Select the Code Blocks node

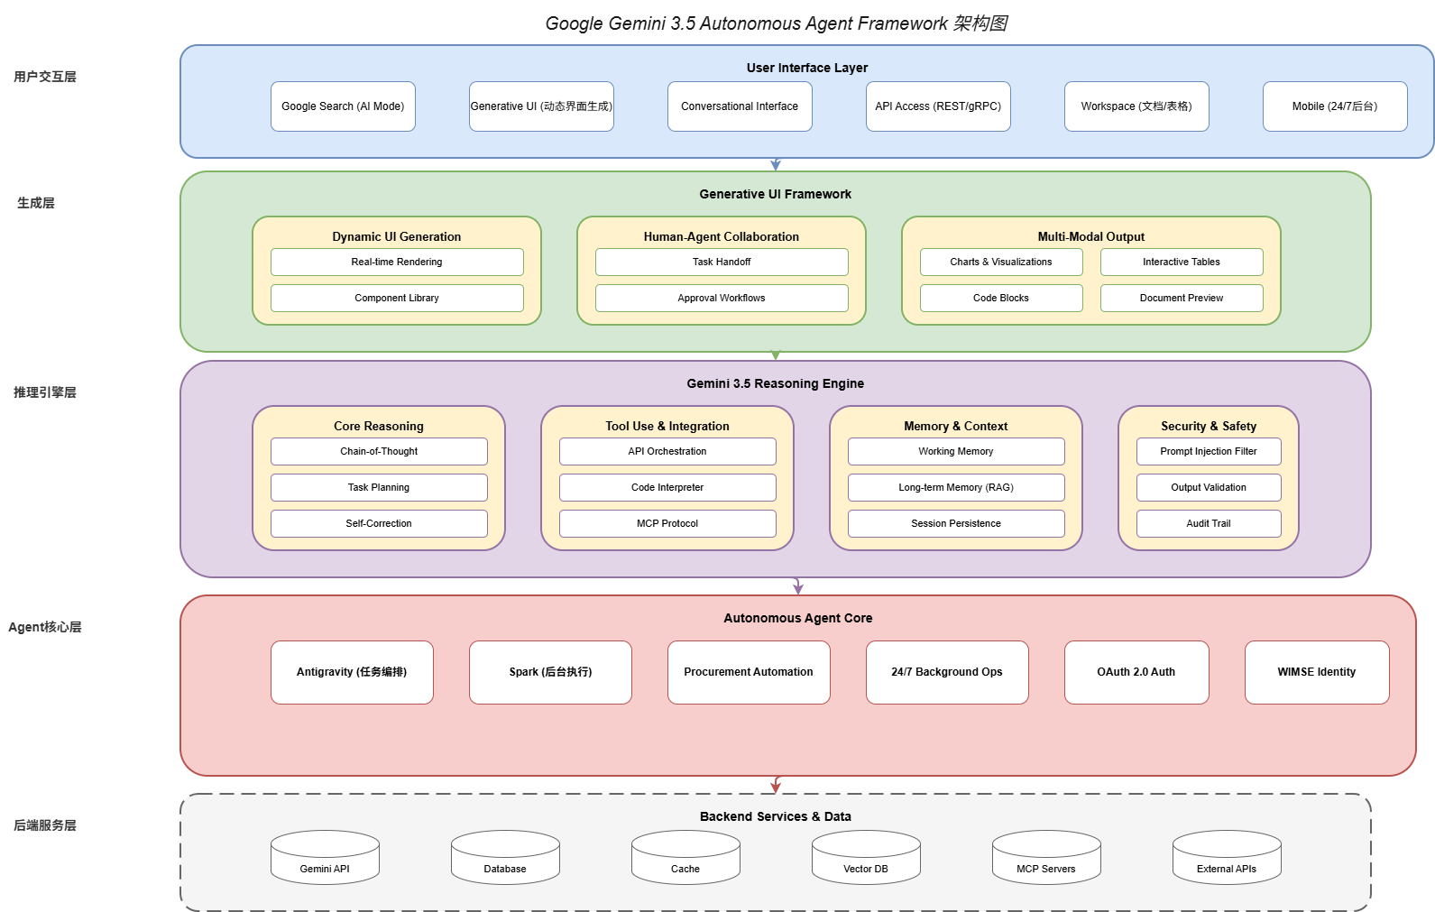[x=1001, y=298]
